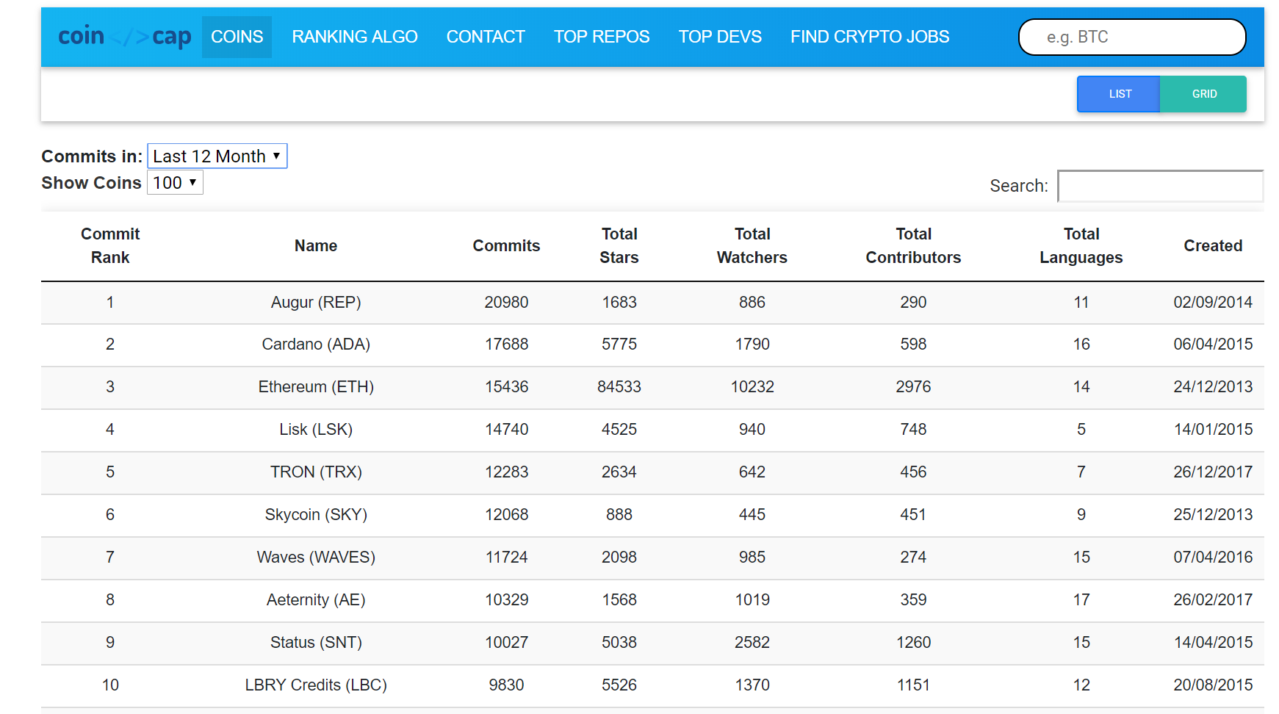Sort by Total Contributors column
Viewport: 1279px width, 714px height.
[913, 246]
